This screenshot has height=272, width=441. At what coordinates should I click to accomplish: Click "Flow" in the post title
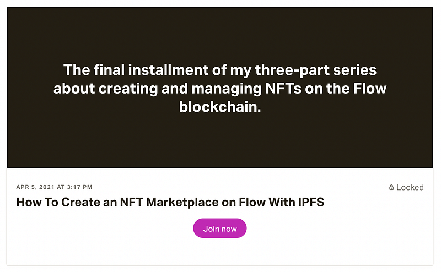click(252, 203)
